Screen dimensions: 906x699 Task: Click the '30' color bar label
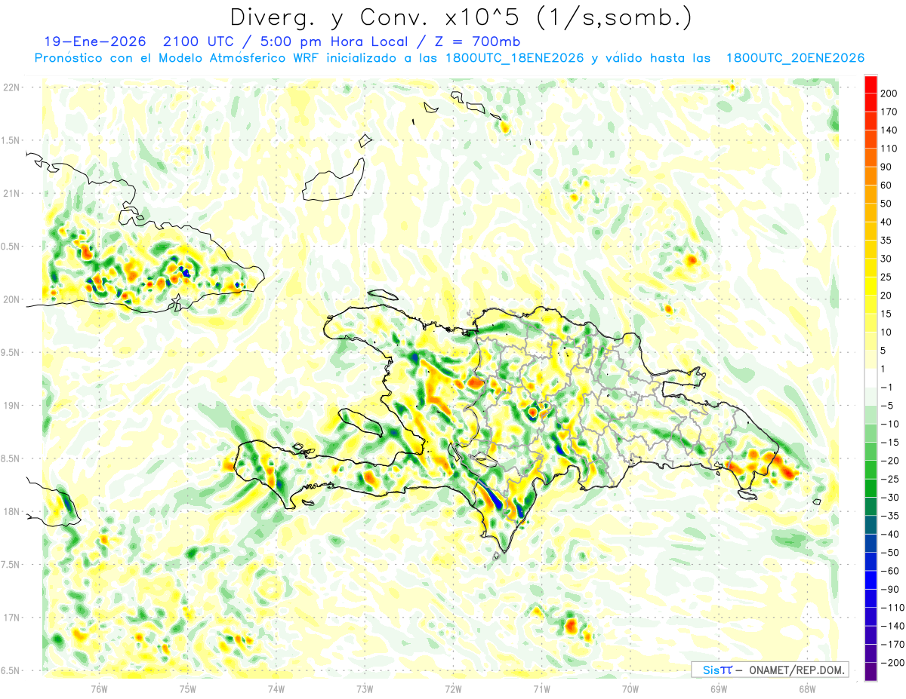tap(887, 259)
